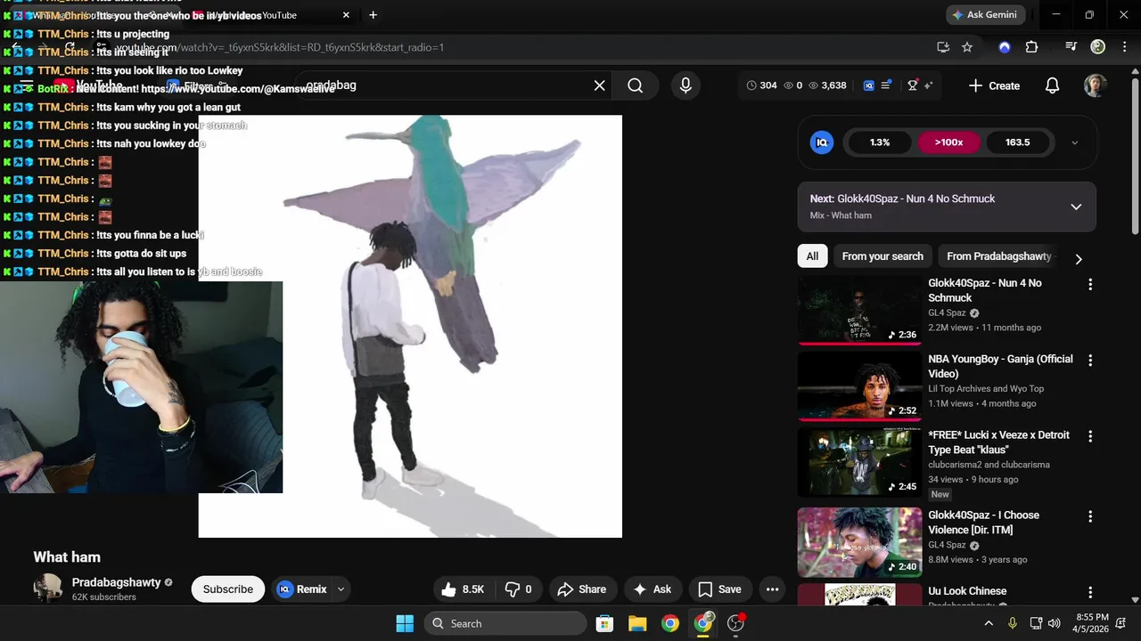Image resolution: width=1141 pixels, height=641 pixels.
Task: Open a new browser tab
Action: click(x=373, y=15)
